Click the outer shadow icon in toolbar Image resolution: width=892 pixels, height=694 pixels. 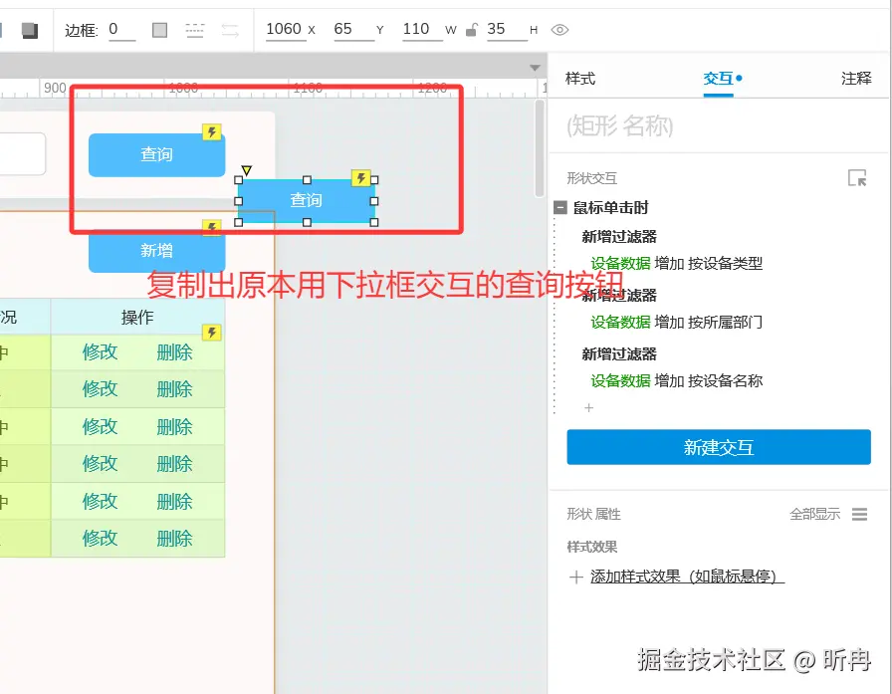30,30
